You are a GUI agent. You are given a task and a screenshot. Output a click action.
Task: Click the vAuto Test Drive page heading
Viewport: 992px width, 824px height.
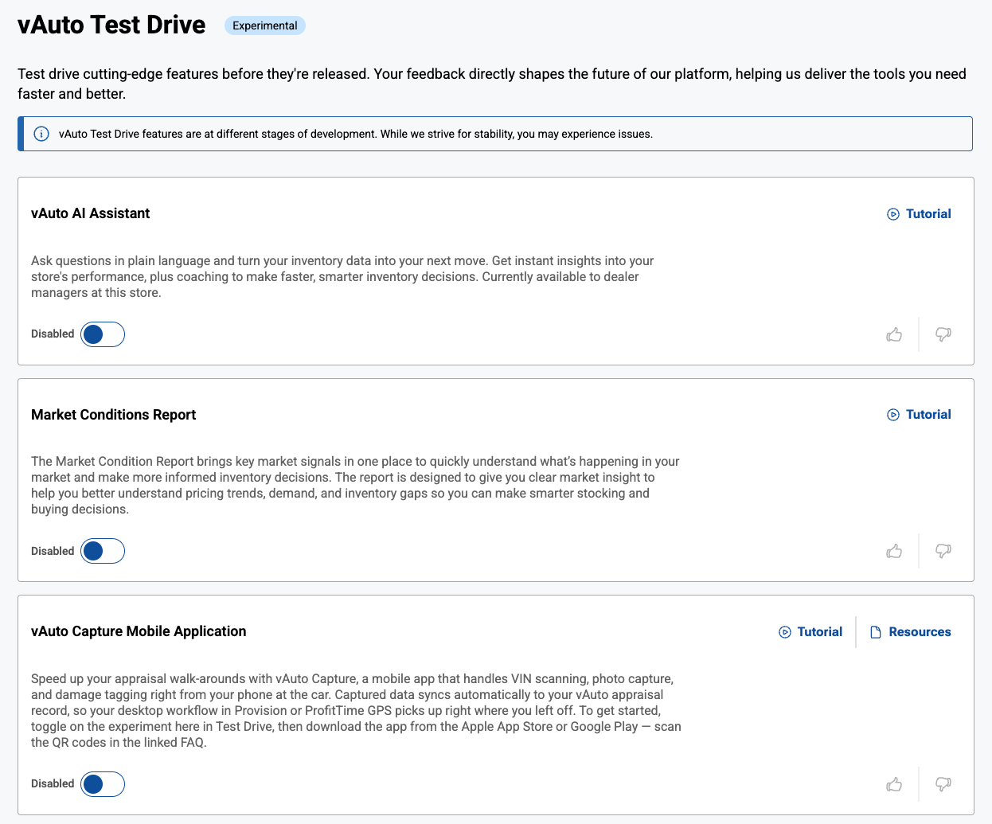tap(111, 25)
